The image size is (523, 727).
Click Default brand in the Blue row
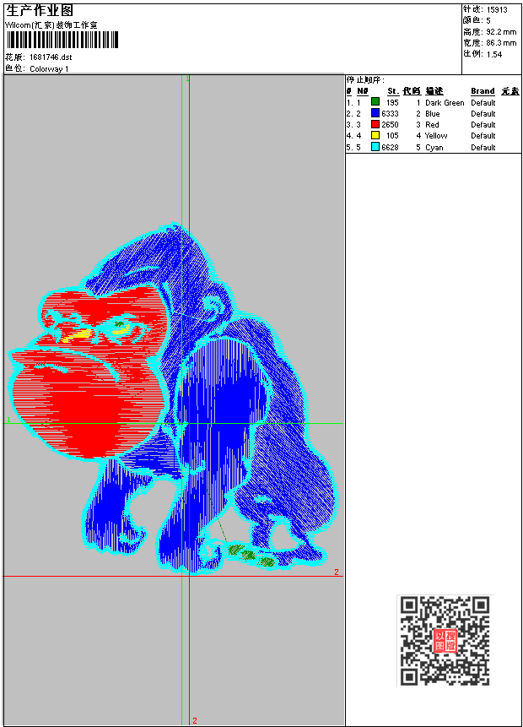tap(483, 114)
